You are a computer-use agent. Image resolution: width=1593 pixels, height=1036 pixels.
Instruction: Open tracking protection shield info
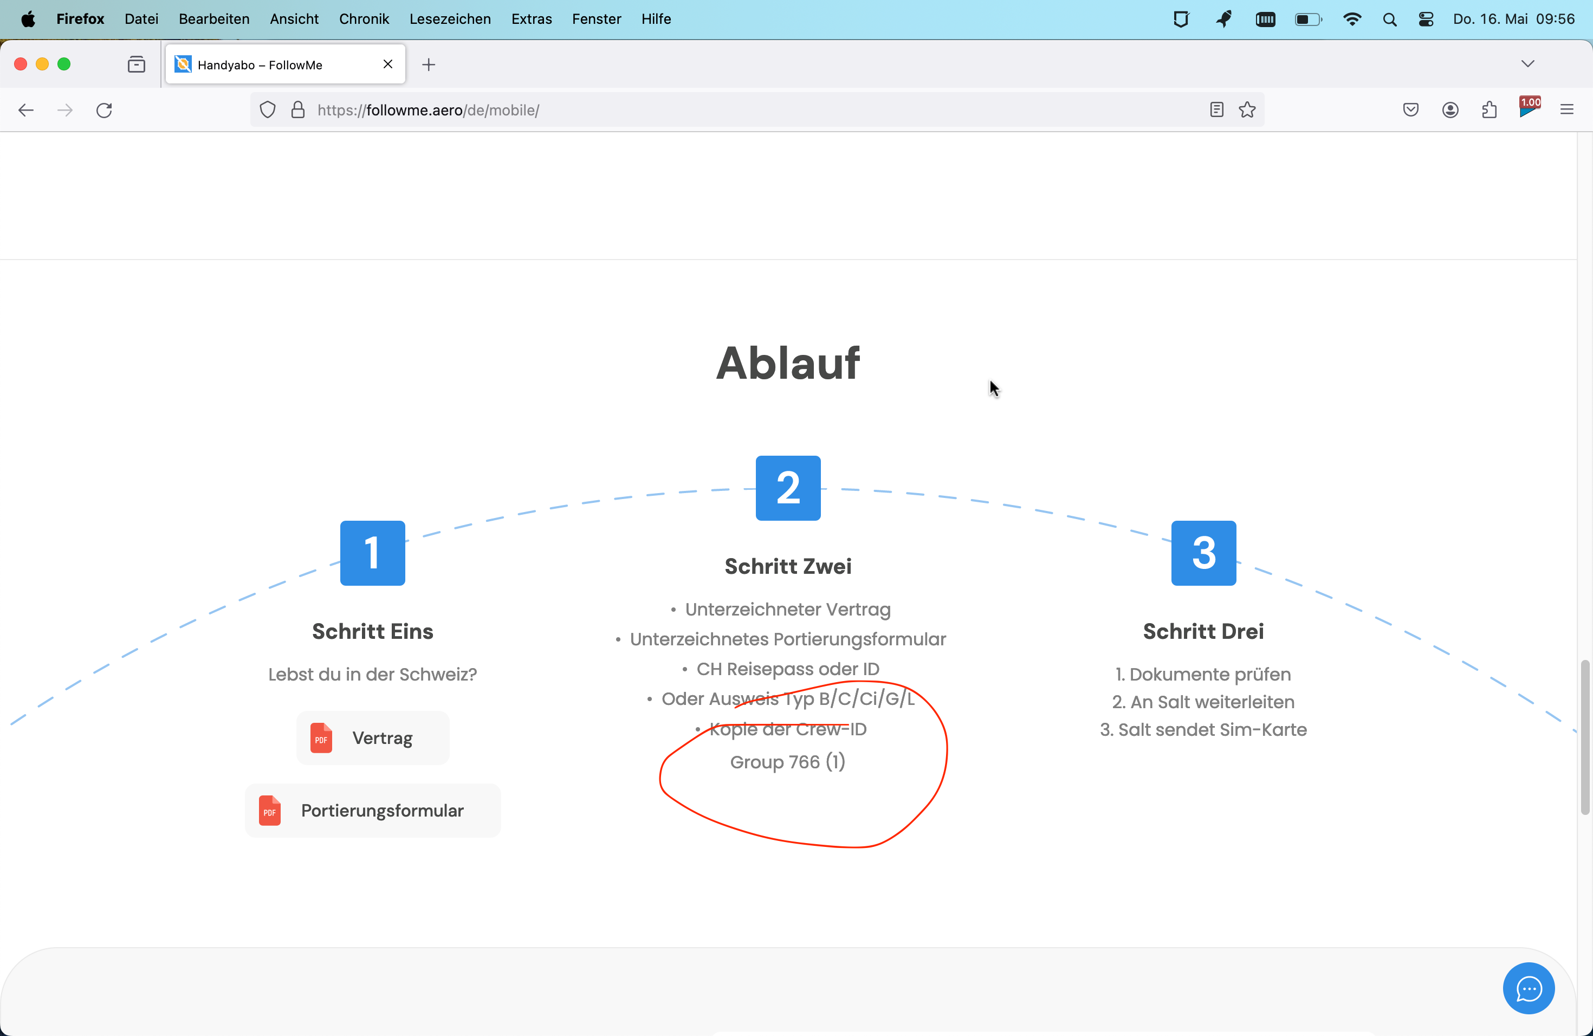point(268,110)
